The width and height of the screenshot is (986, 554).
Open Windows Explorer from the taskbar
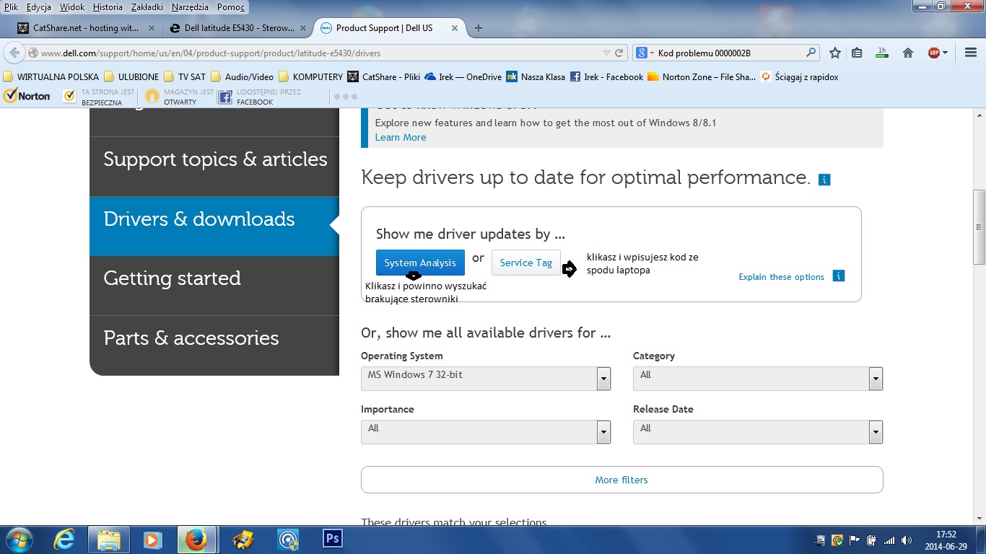109,540
